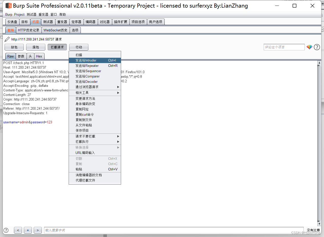Open the 仪表盘 dashboard tab
Viewport: 324px width, 237px height.
point(12,22)
